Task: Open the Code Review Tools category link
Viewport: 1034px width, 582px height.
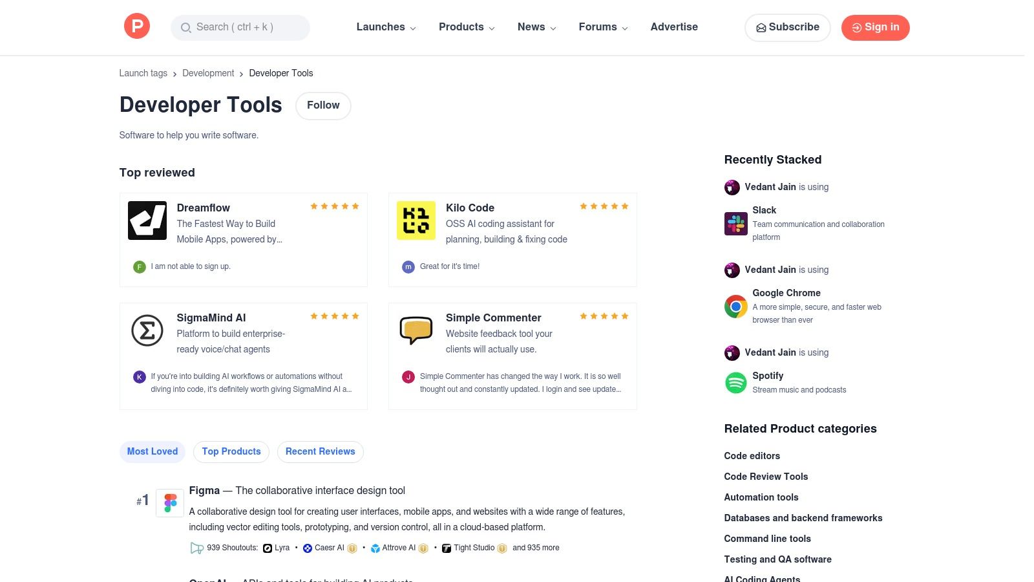Action: point(766,477)
